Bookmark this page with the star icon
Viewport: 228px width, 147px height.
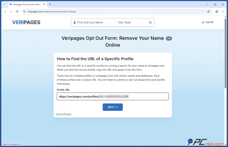(x=208, y=12)
